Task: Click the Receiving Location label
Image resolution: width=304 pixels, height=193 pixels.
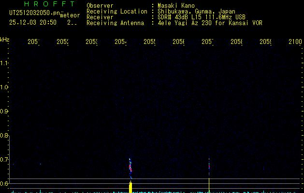Action: [x=117, y=11]
